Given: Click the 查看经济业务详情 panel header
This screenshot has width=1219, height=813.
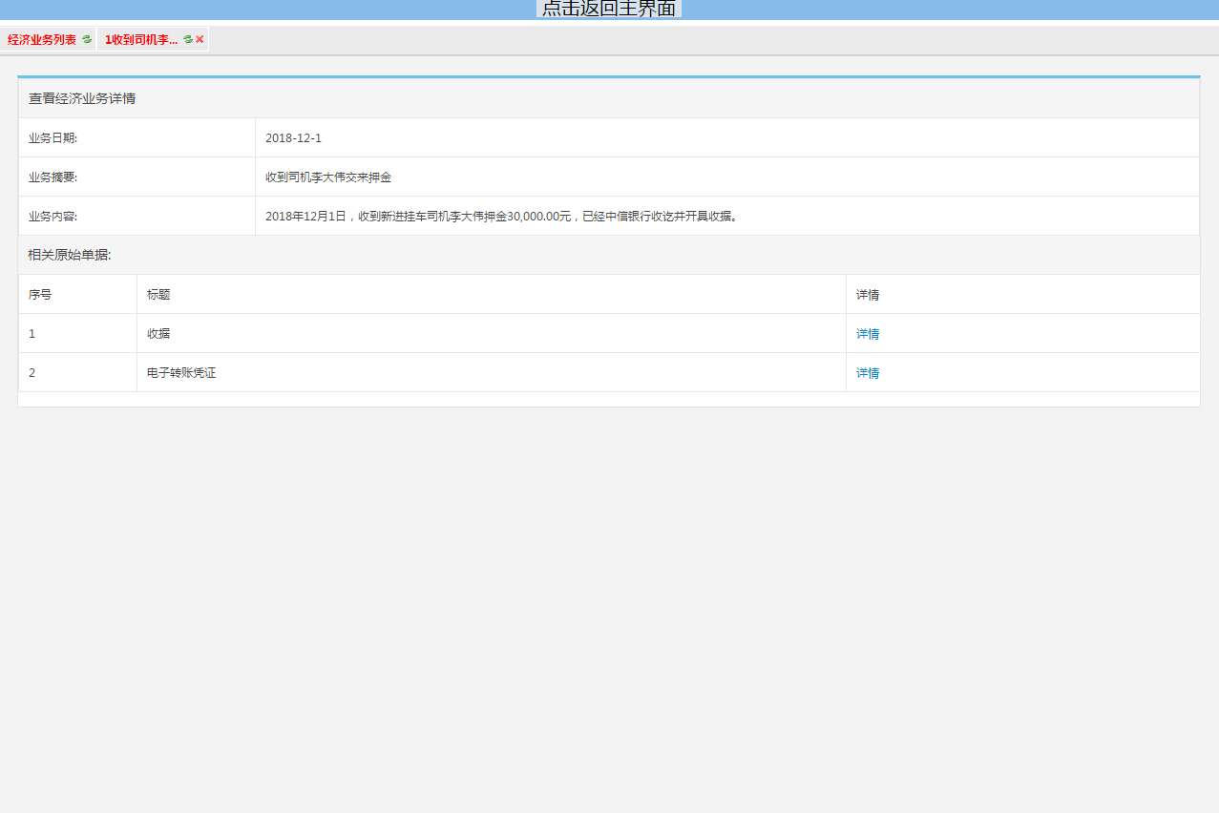Looking at the screenshot, I should 82,98.
